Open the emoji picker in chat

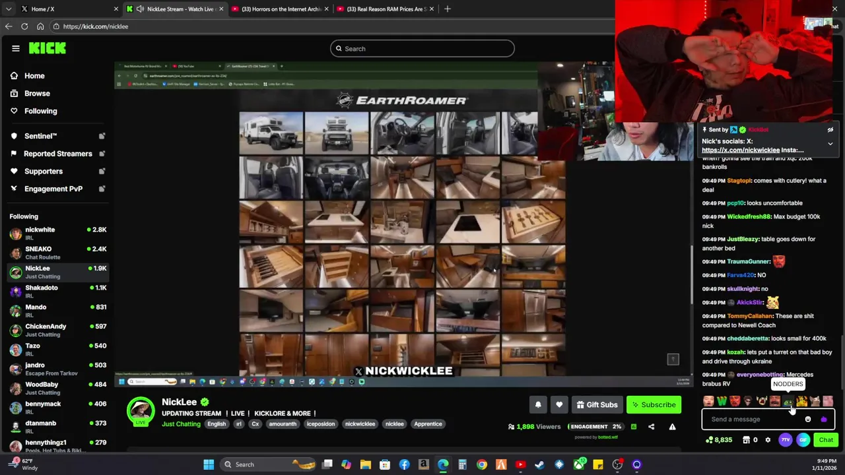coord(808,420)
